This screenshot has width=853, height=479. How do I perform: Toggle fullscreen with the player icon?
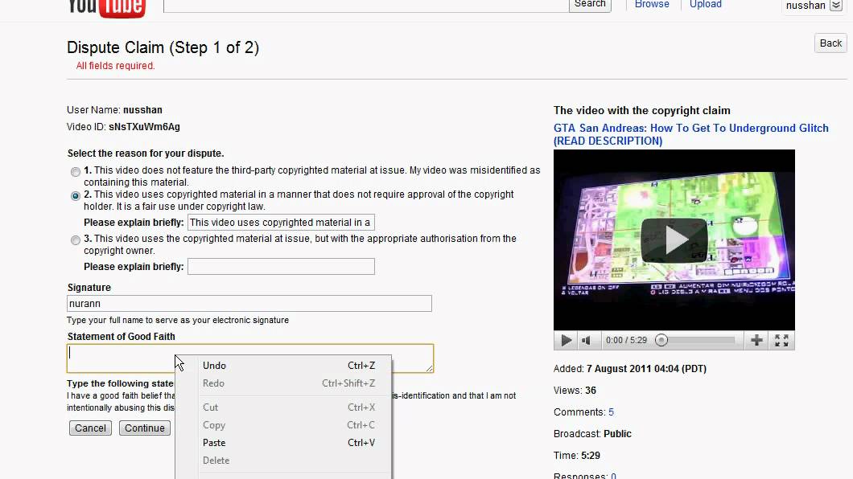(x=781, y=341)
